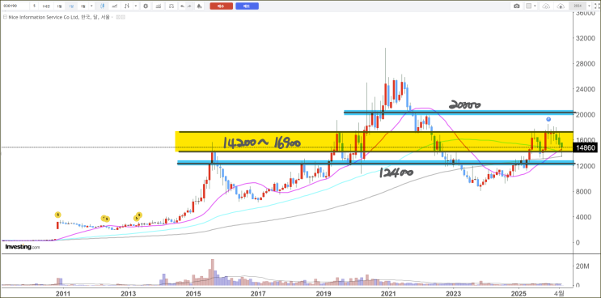This screenshot has width=601, height=298.
Task: Toggle fullscreen mode icon
Action: coord(597,6)
